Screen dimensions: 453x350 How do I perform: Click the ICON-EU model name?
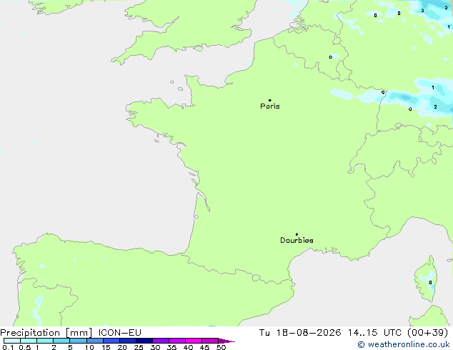click(119, 333)
